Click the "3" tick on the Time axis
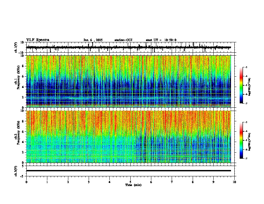Screen dimensions: 264x204 click(x=89, y=182)
